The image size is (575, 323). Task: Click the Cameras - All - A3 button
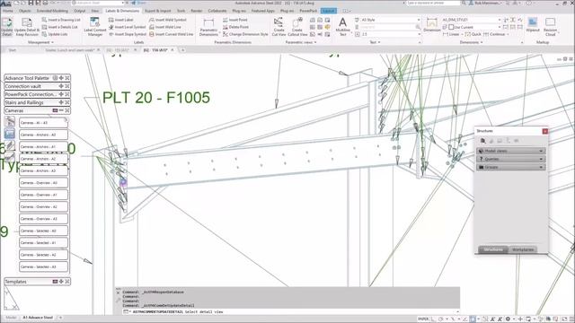43,123
